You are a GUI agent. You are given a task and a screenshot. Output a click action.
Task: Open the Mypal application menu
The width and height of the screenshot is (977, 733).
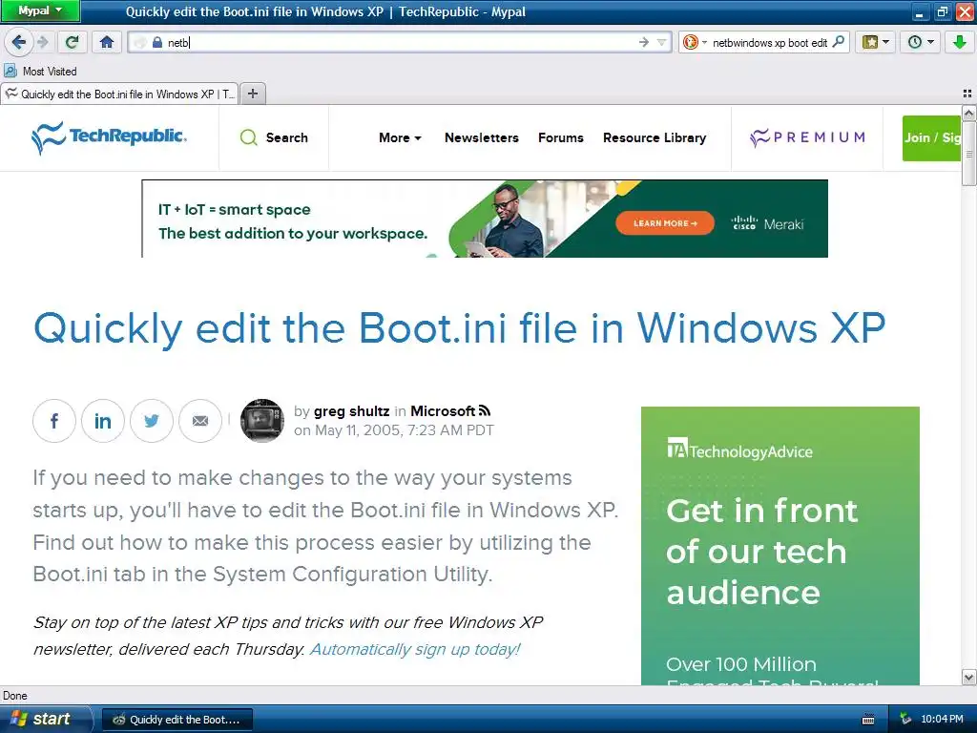40,10
